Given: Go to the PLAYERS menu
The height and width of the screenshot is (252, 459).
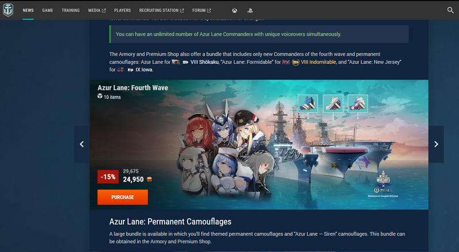Looking at the screenshot, I should tap(122, 10).
